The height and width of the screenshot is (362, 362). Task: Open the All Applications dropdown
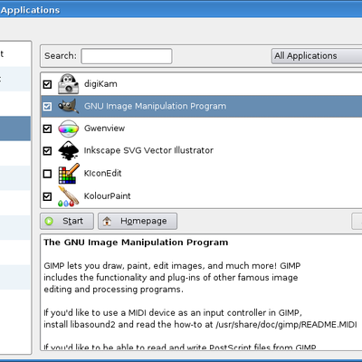[x=317, y=56]
